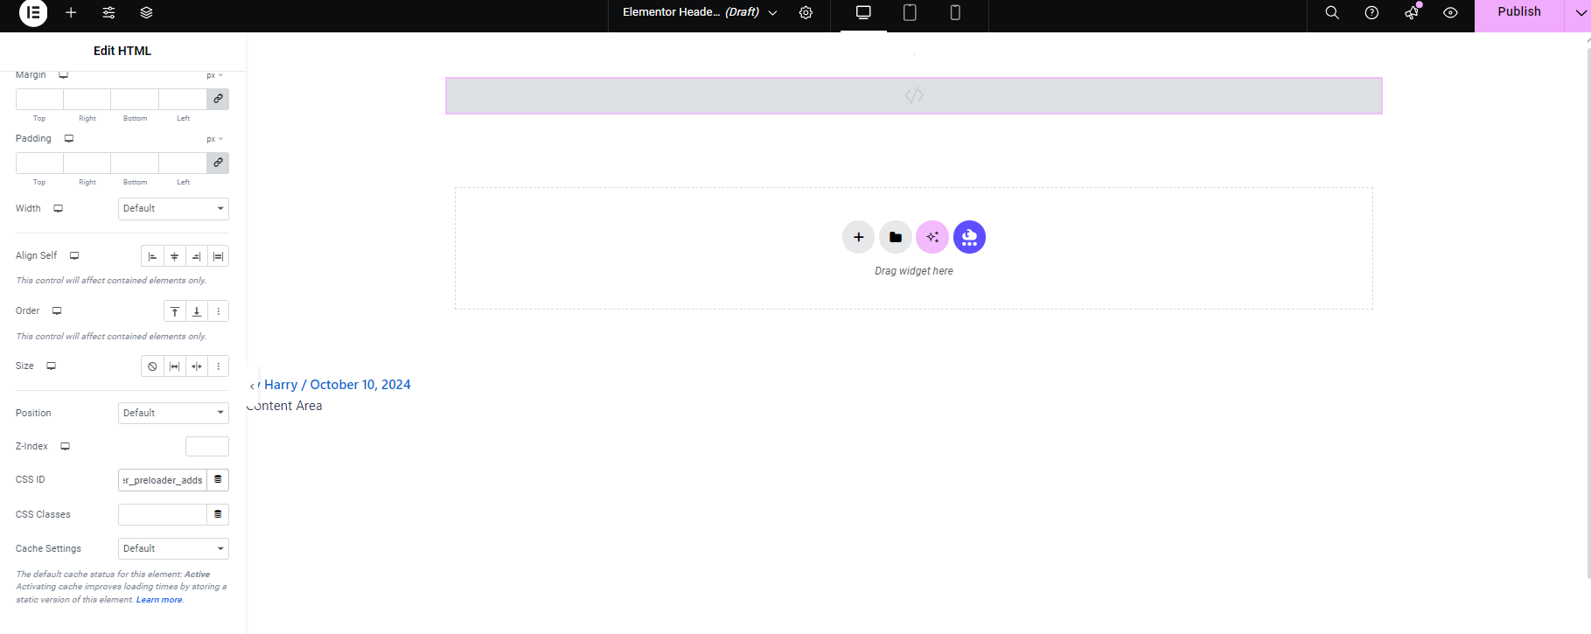The height and width of the screenshot is (634, 1591).
Task: Switch to Tablet responsive view
Action: point(910,13)
